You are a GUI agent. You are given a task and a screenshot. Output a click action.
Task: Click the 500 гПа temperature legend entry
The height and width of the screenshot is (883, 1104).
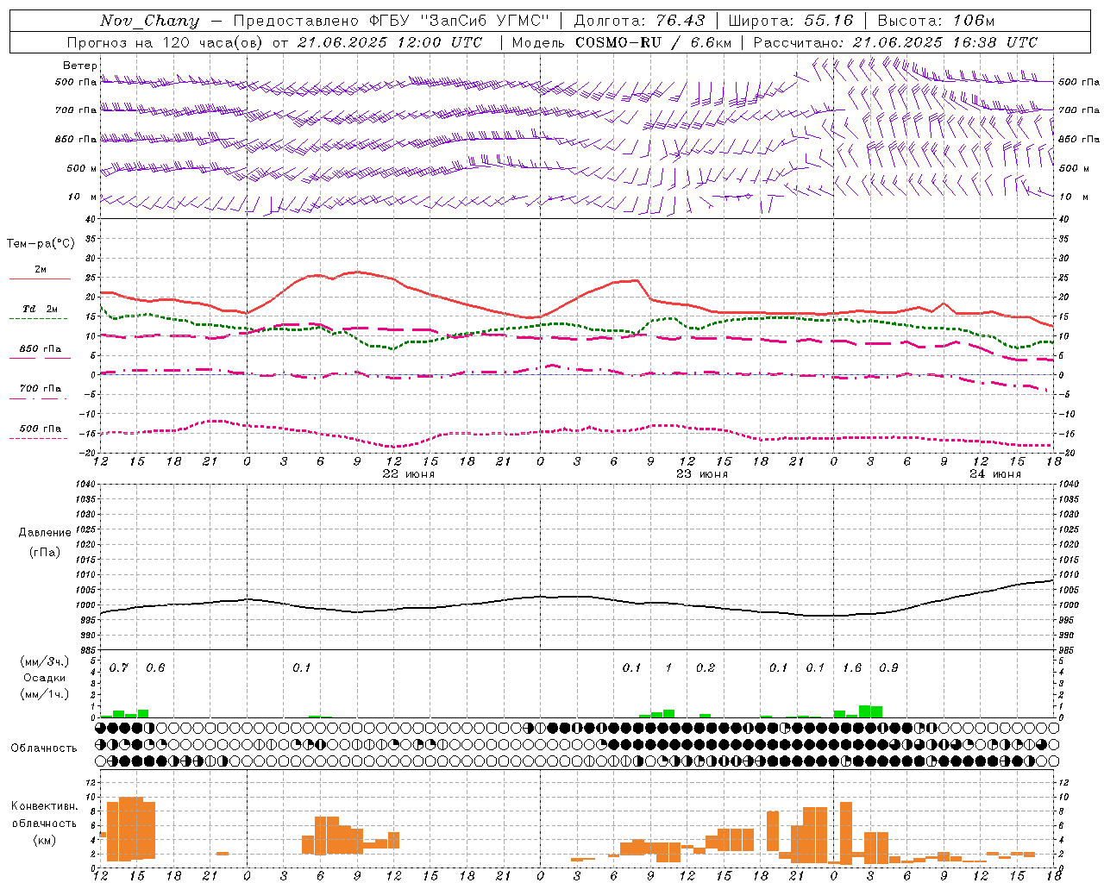41,429
